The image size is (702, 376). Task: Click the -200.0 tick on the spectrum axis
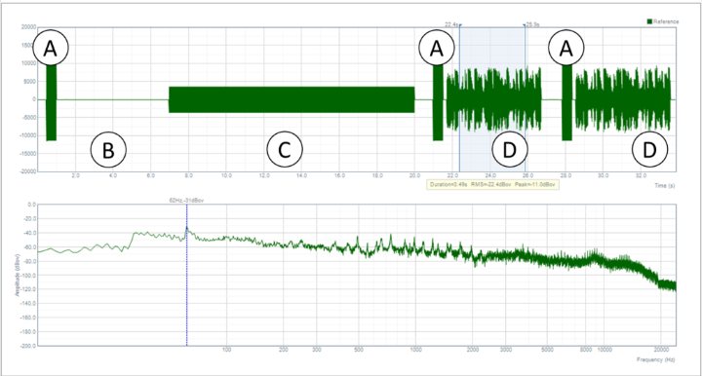(27, 346)
